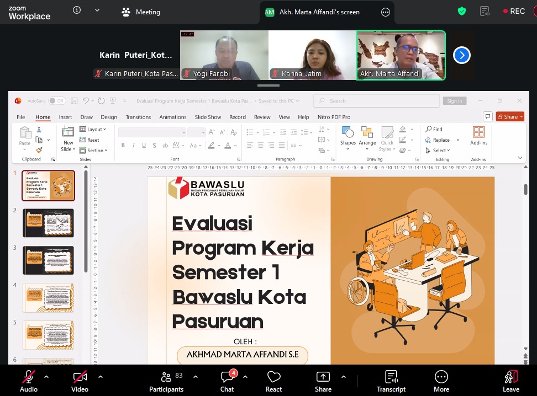This screenshot has width=537, height=396.
Task: Expand Zoom Workplace dropdown chevron
Action: [97, 10]
